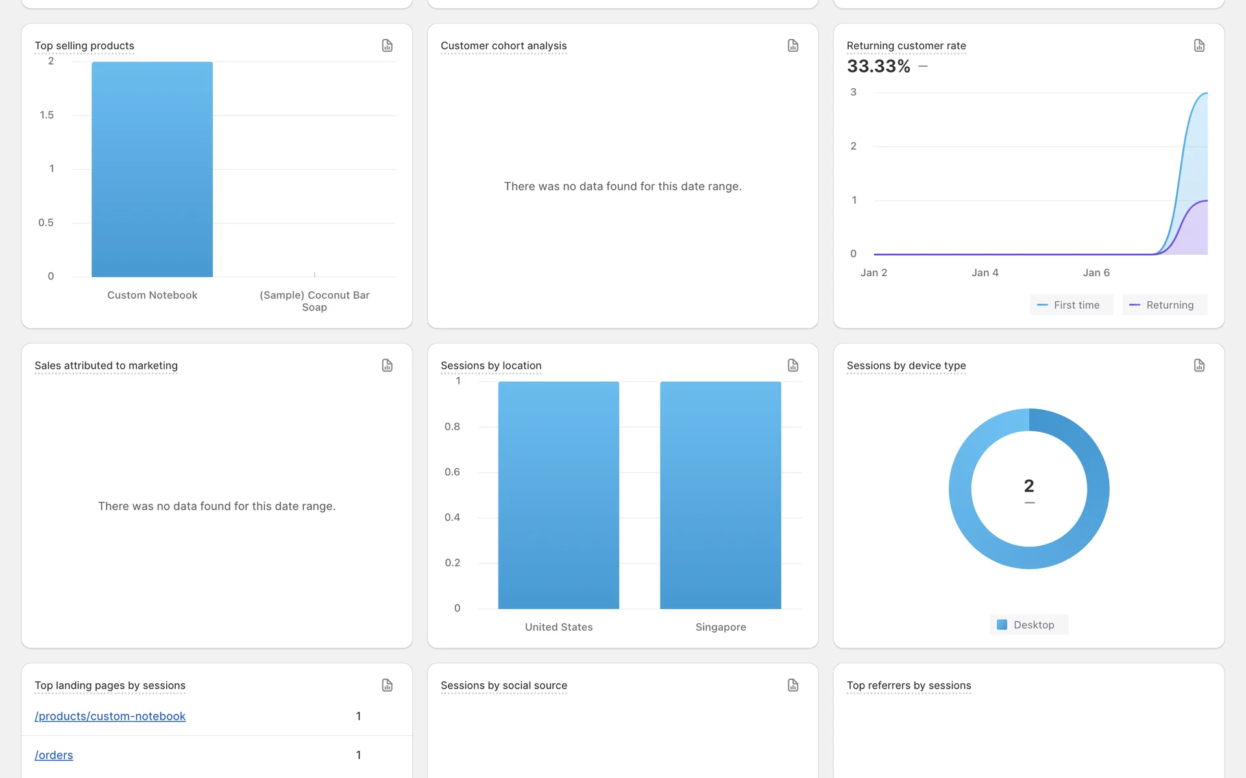The image size is (1246, 778).
Task: Click the Sessions by location heading
Action: pos(491,366)
